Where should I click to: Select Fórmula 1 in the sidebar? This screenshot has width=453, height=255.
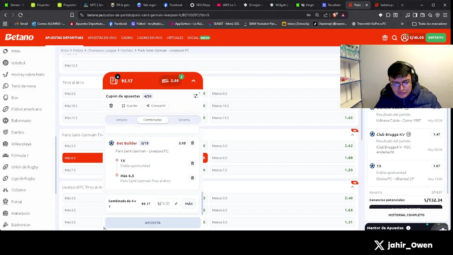coord(19,155)
